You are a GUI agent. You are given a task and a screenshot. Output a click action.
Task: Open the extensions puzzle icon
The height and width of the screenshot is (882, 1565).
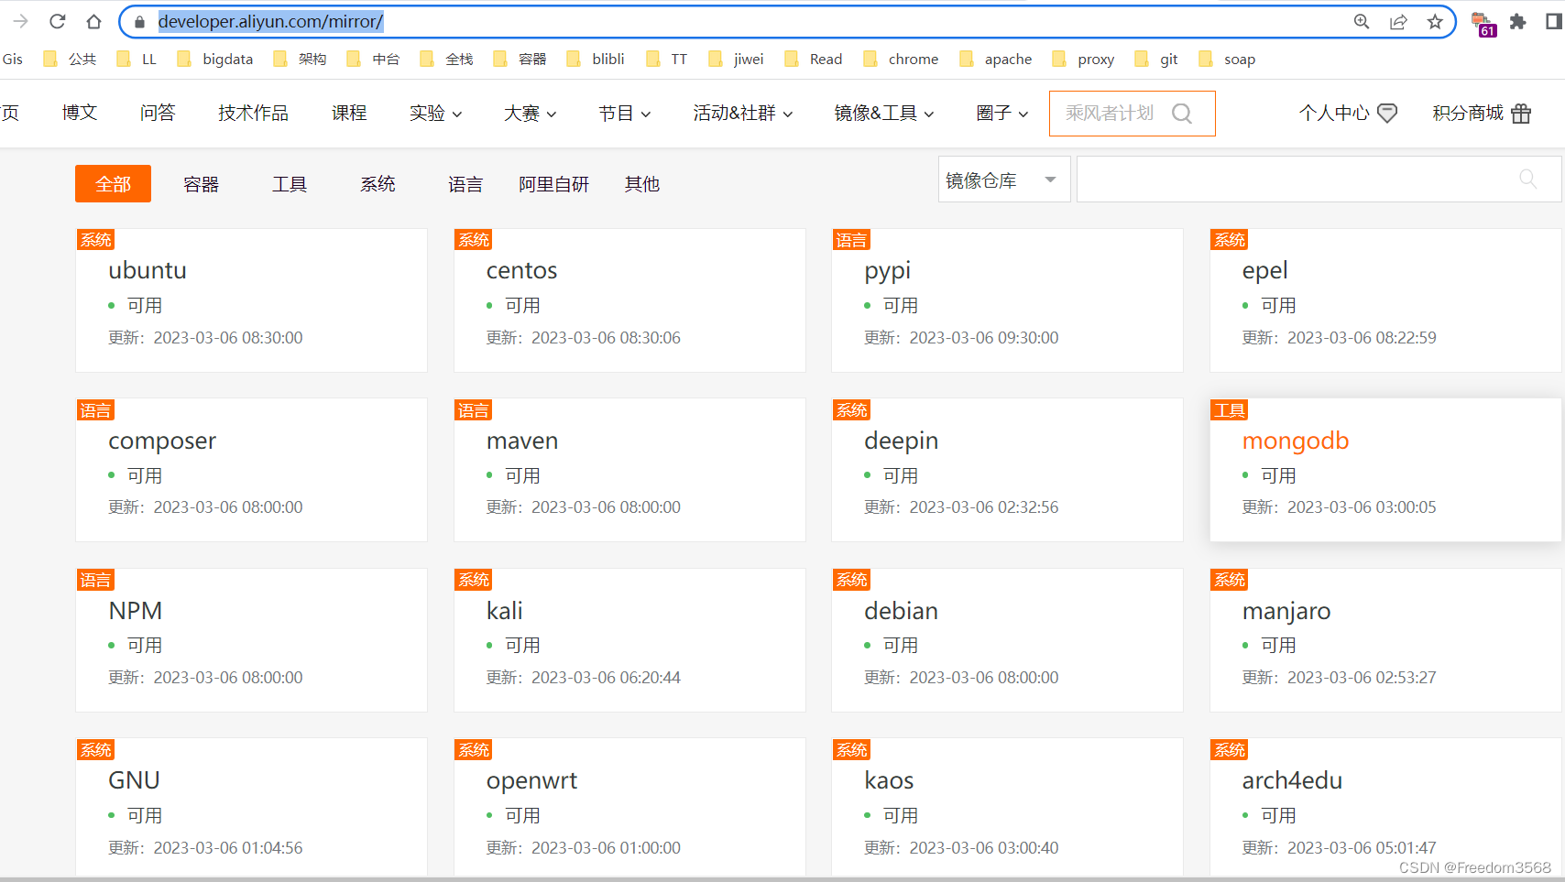1518,21
